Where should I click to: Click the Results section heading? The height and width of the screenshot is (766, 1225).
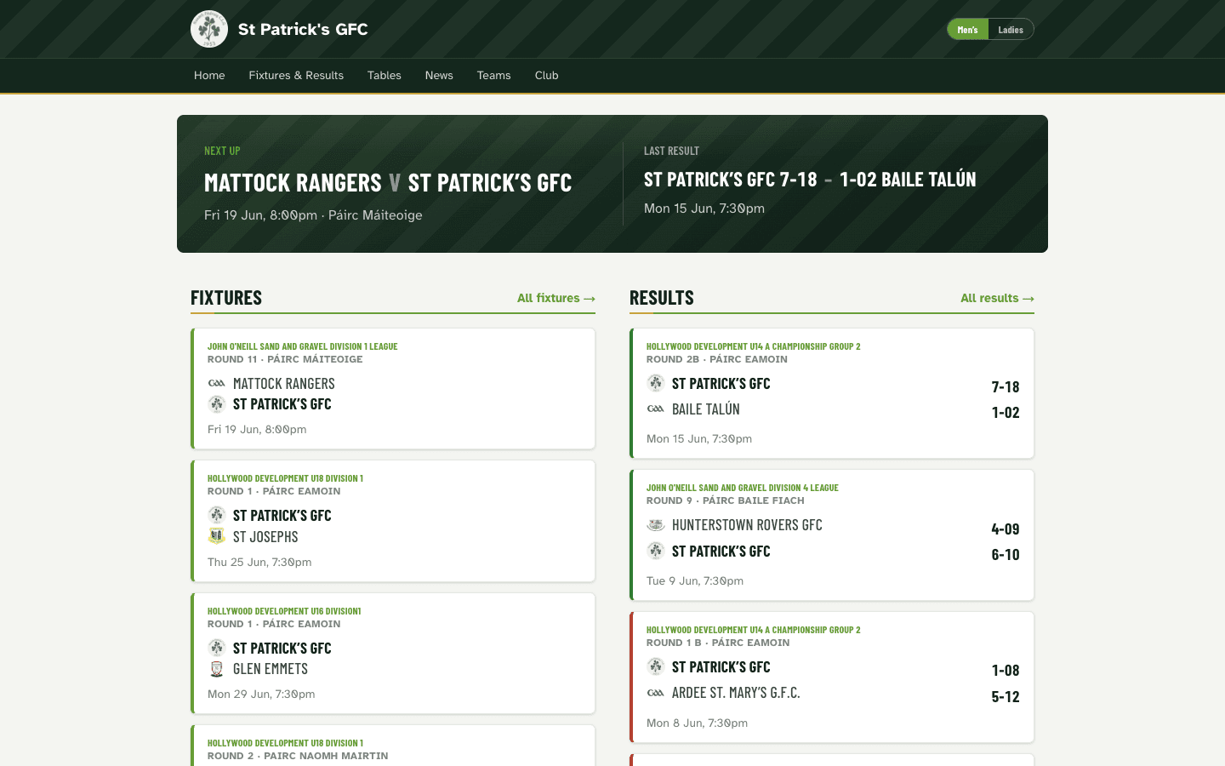(662, 298)
